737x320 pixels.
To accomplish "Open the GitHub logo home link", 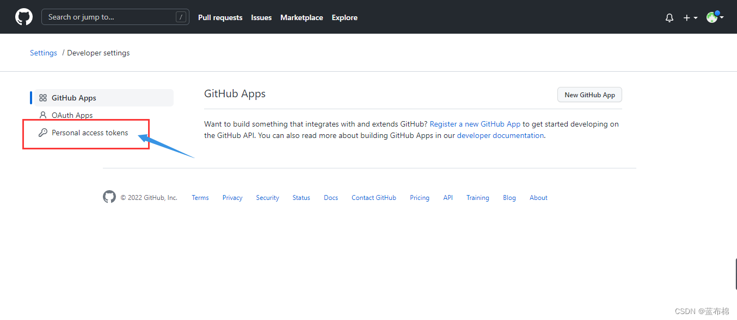I will pyautogui.click(x=24, y=17).
